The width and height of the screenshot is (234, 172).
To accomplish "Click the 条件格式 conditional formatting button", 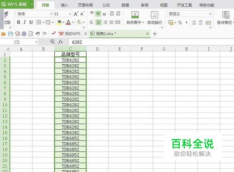I will pyautogui.click(x=225, y=18).
